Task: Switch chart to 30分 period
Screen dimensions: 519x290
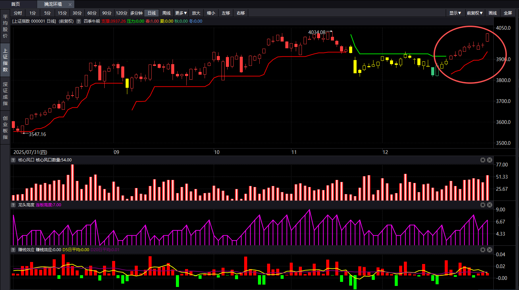Action: 77,13
